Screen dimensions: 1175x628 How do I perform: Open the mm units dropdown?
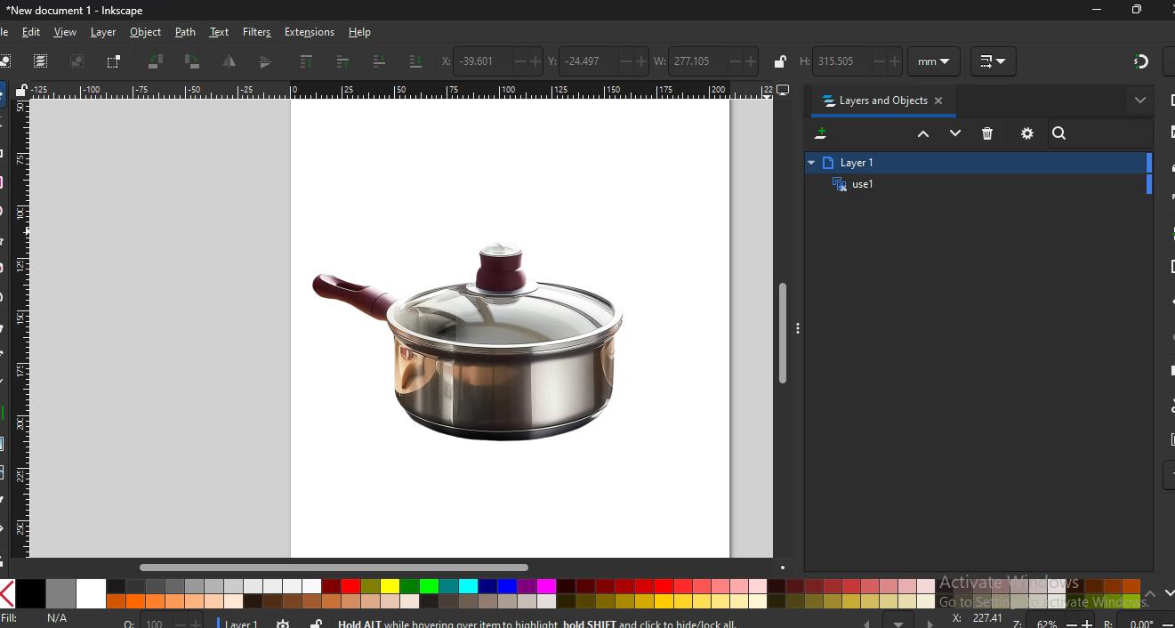point(932,61)
